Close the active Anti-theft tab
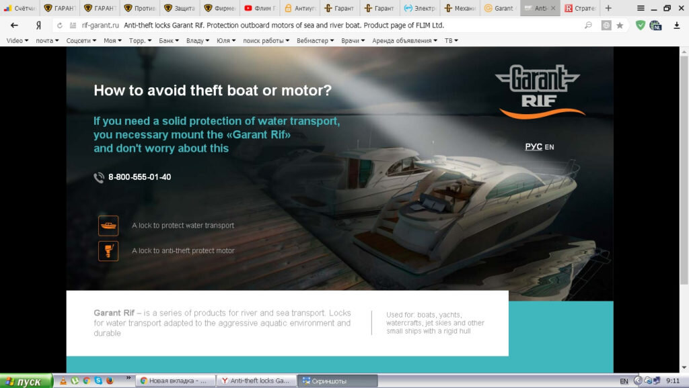This screenshot has width=689, height=388. point(553,8)
